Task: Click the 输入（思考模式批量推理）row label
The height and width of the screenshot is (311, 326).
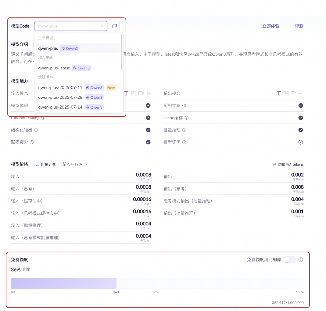Action: point(35,238)
